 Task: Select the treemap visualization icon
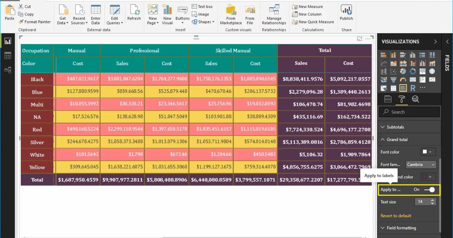click(x=422, y=71)
